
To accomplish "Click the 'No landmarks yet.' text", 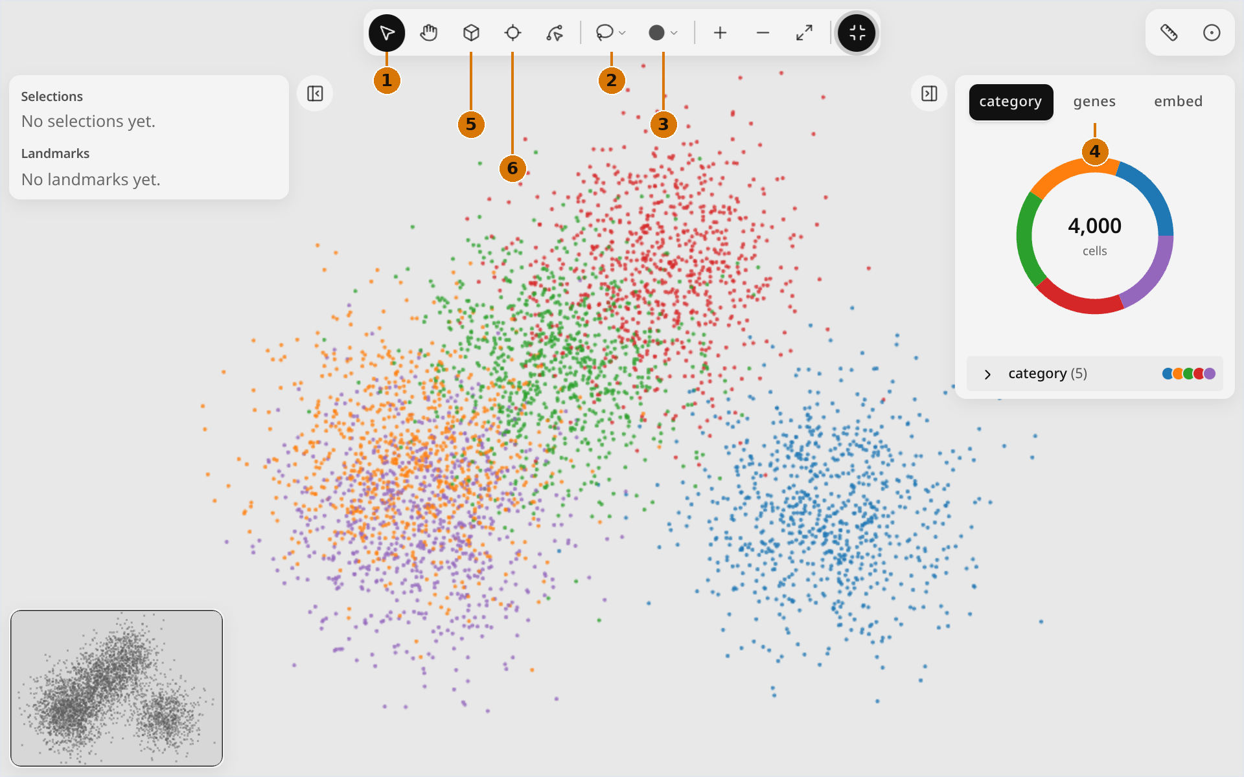I will click(x=91, y=179).
